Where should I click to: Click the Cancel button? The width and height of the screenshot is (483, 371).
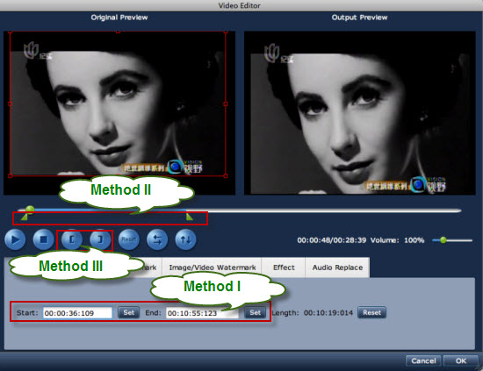tap(423, 360)
